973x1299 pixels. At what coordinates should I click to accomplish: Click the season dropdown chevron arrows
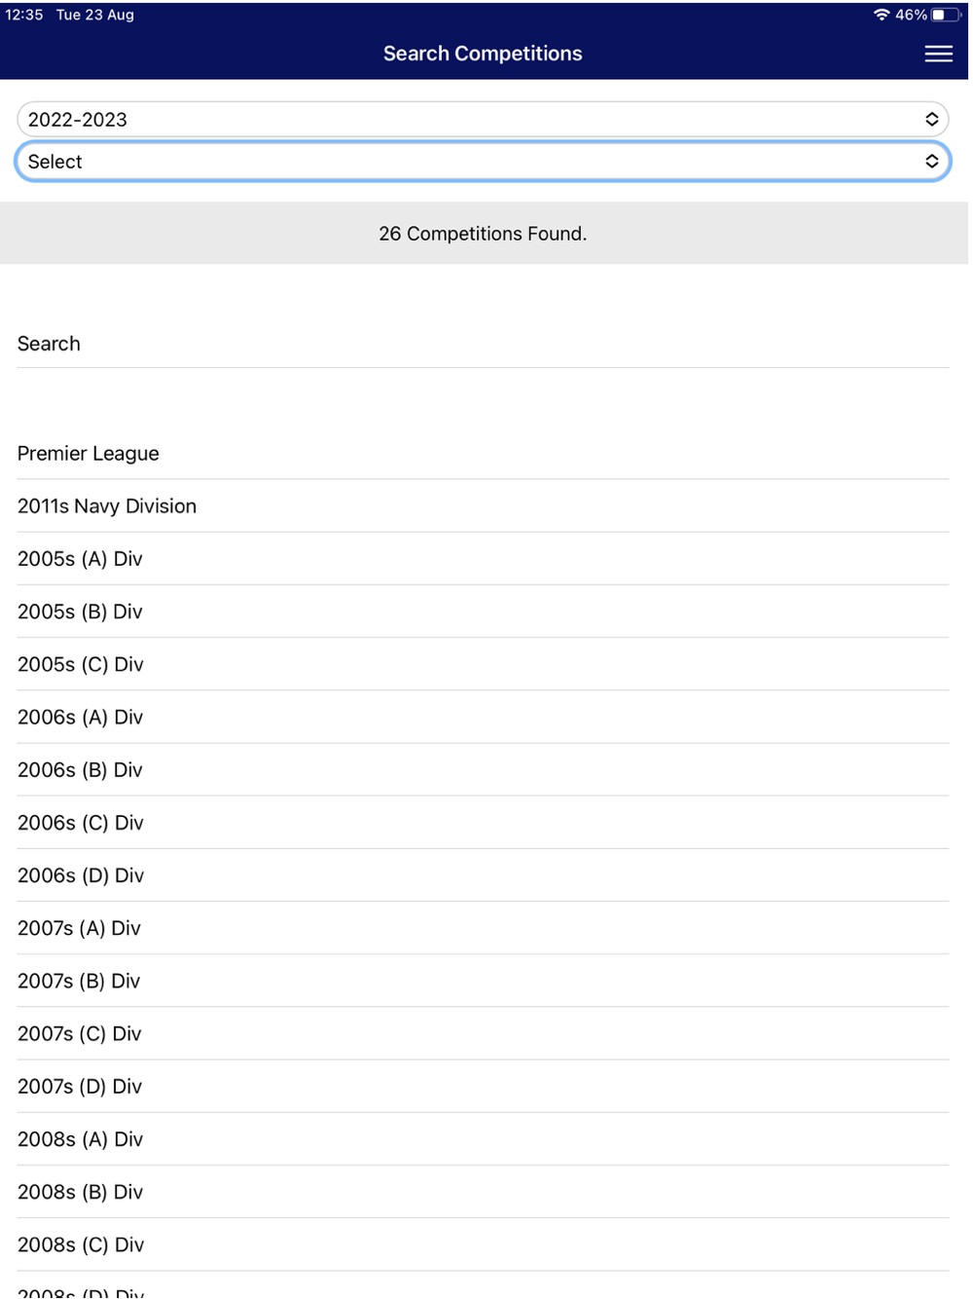tap(931, 120)
